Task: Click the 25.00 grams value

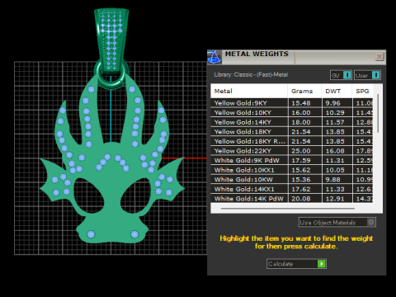Action: (x=301, y=151)
